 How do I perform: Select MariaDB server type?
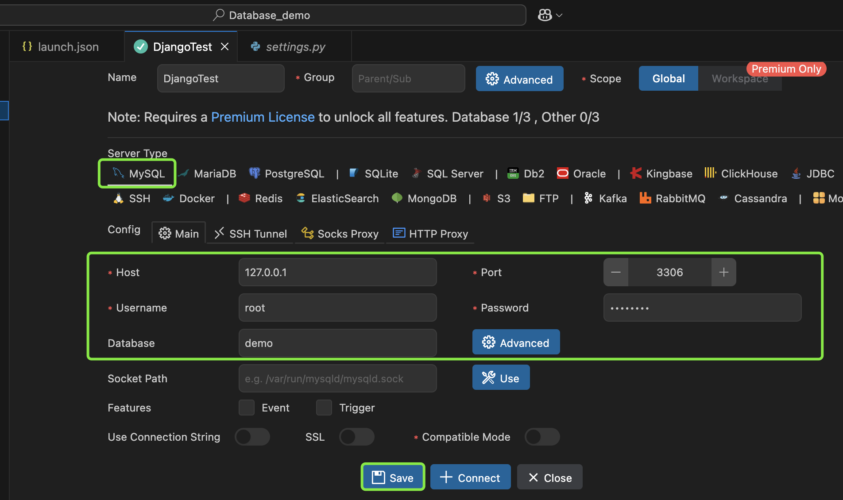click(x=208, y=173)
